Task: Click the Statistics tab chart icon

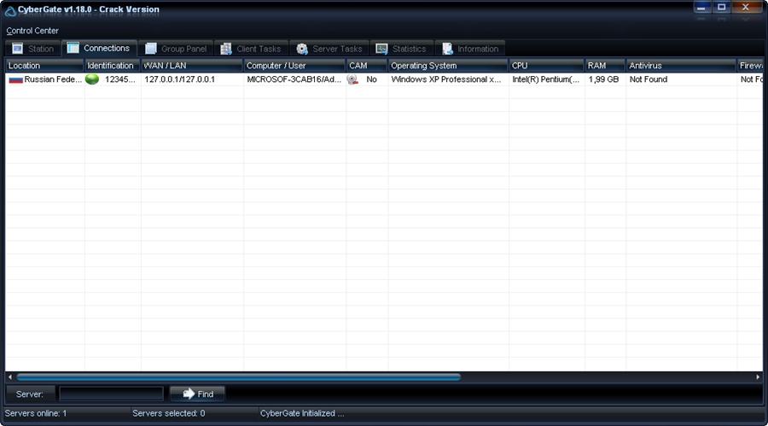Action: click(381, 49)
